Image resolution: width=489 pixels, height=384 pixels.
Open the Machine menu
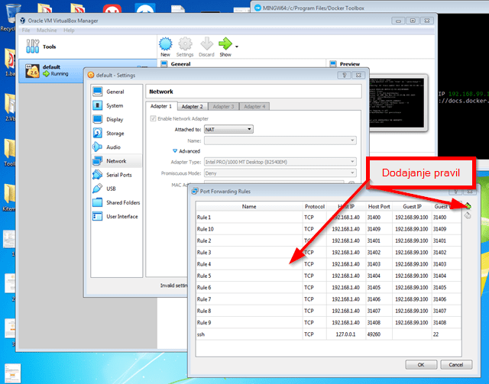tap(47, 31)
